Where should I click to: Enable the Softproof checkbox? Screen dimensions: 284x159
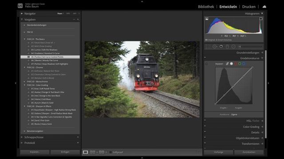tap(110, 152)
